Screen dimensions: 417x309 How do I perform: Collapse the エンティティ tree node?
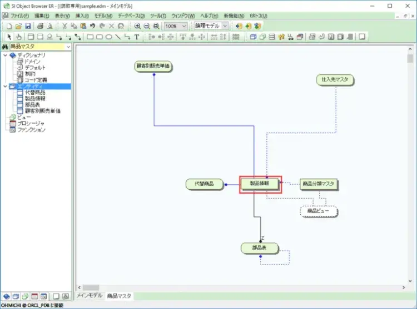[x=5, y=87]
